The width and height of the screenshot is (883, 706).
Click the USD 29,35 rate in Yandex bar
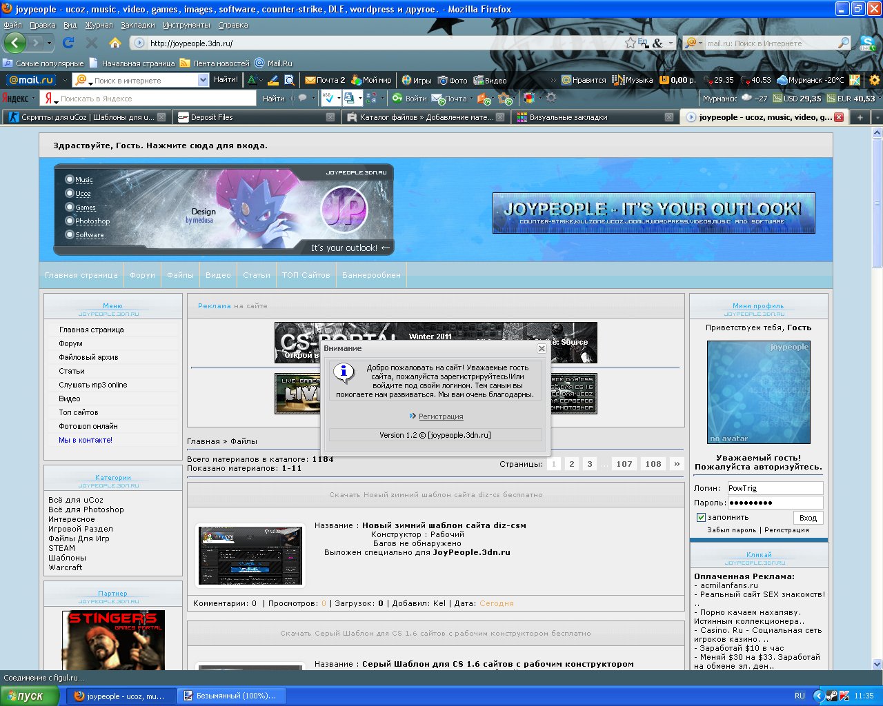(x=797, y=99)
